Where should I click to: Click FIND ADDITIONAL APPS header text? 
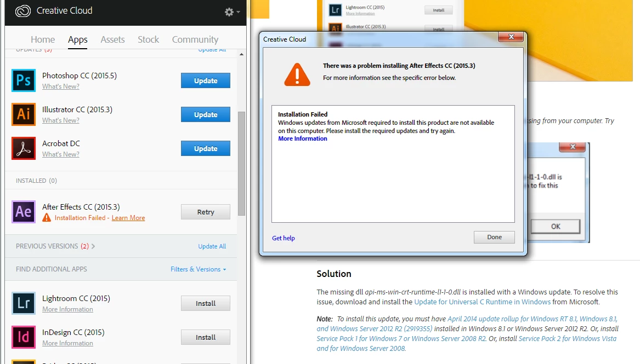[x=52, y=269]
